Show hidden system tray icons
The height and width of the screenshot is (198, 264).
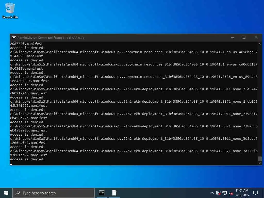[x=212, y=193]
